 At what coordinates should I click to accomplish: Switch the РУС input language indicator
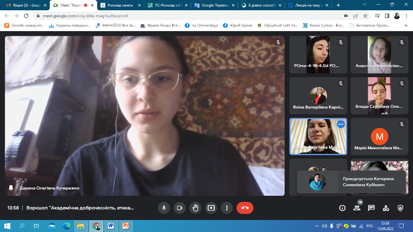[370, 226]
